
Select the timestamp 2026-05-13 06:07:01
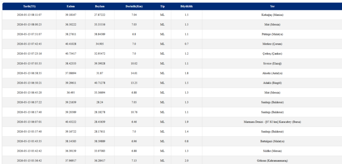pyautogui.click(x=29, y=122)
